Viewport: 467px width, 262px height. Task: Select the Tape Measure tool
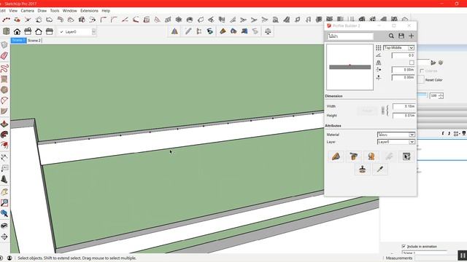(4, 157)
